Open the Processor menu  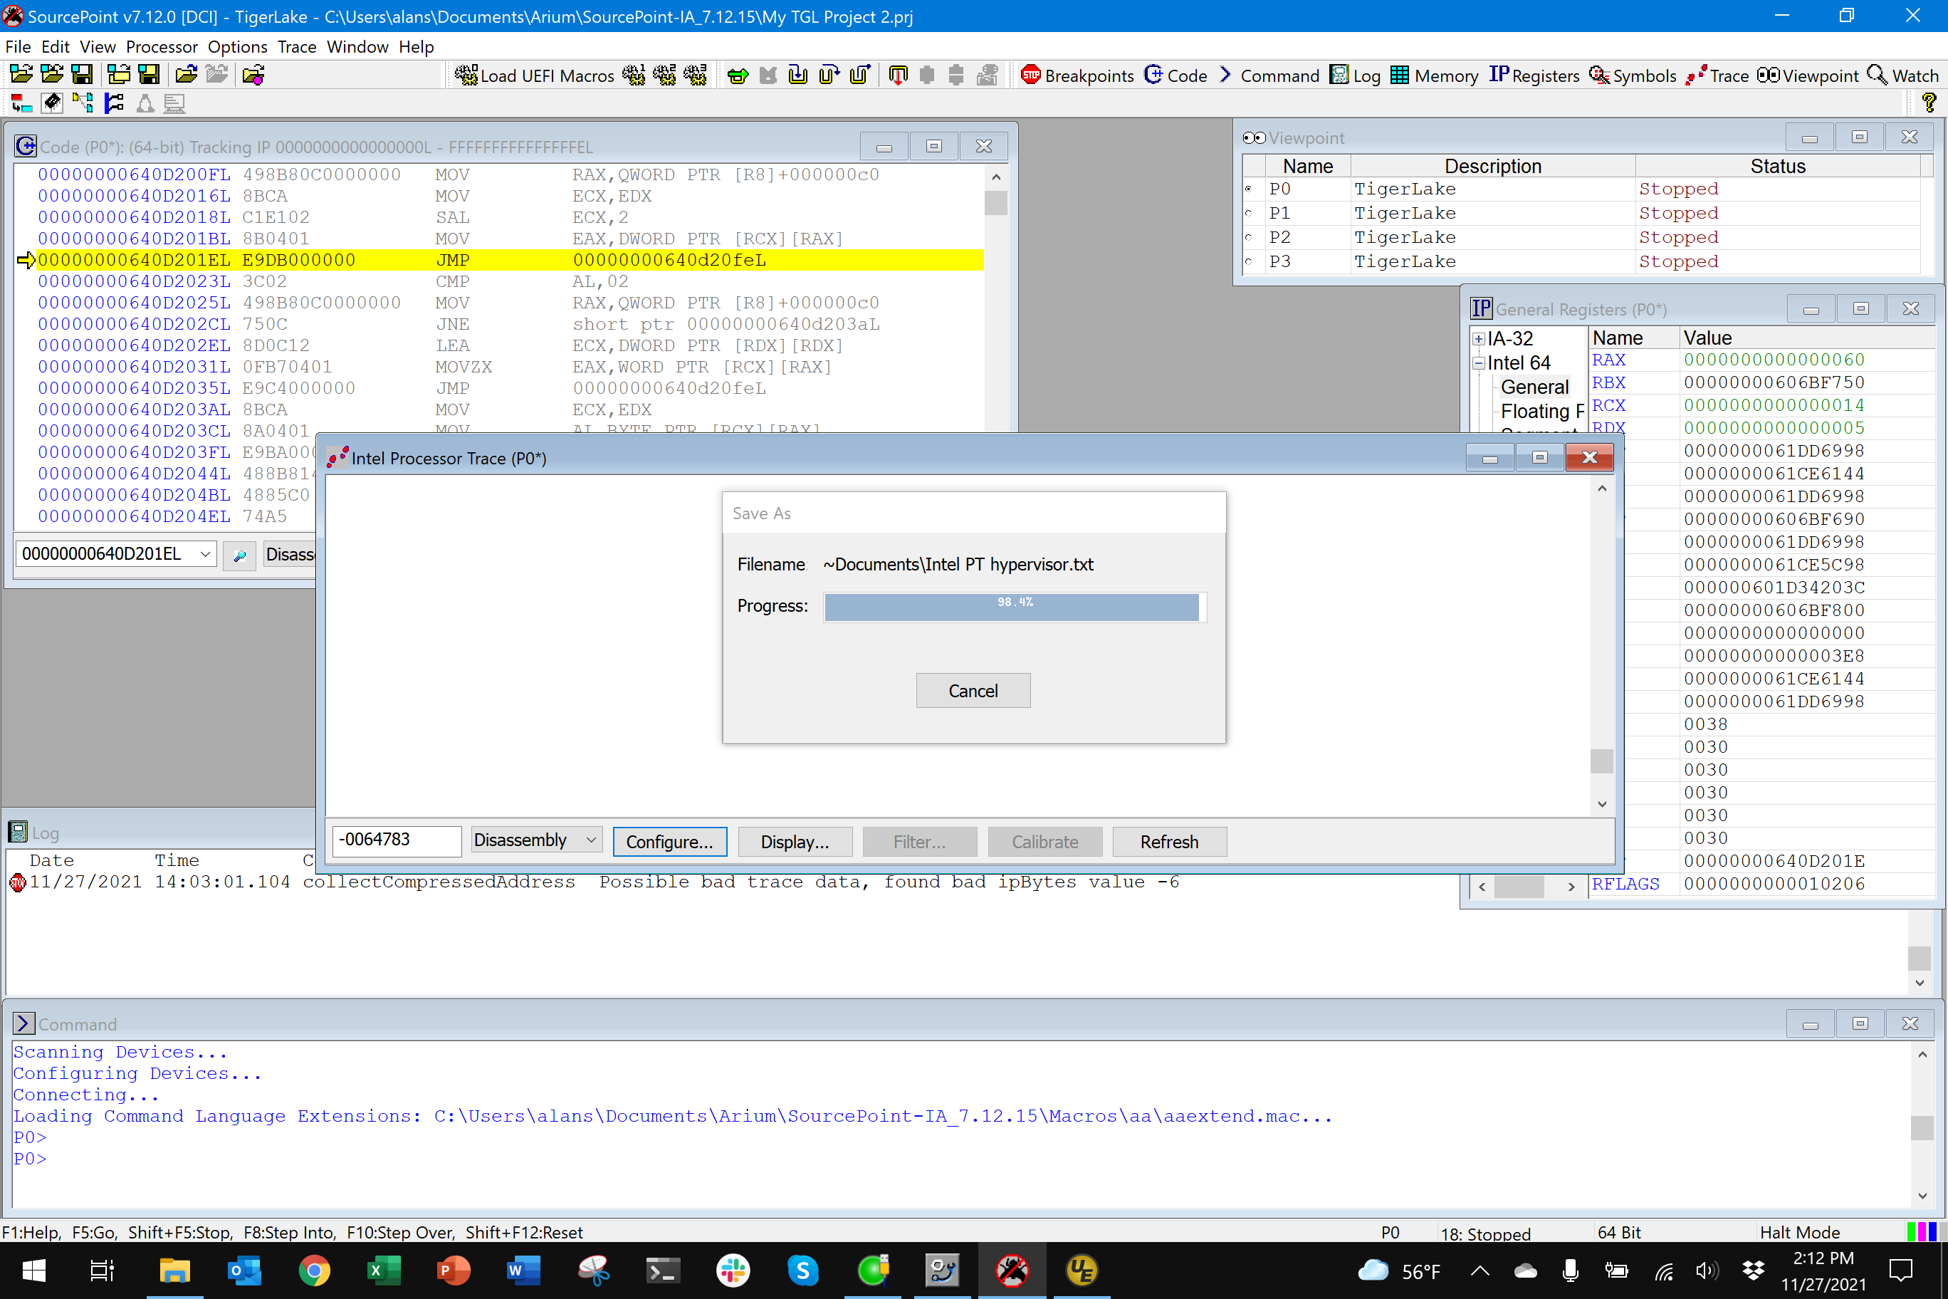[x=162, y=46]
